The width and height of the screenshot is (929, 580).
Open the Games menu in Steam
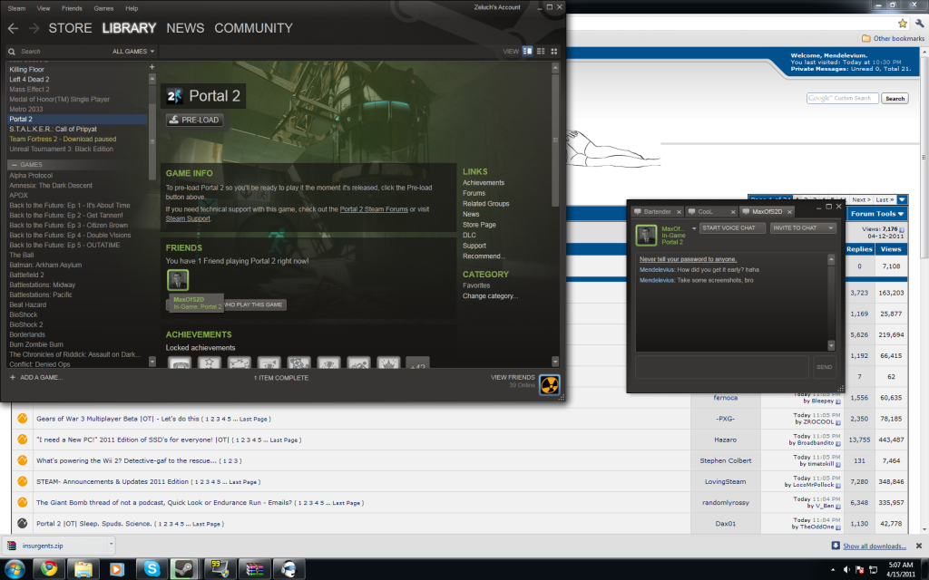(x=103, y=8)
